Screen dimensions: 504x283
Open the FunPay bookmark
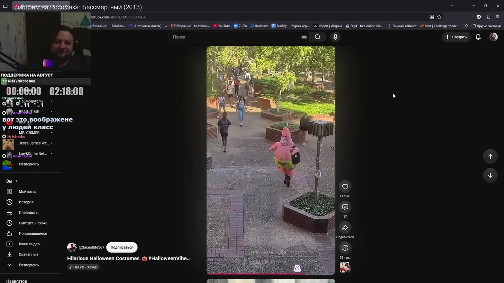coord(290,26)
